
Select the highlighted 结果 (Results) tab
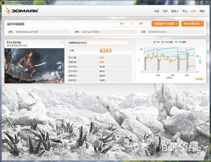click(x=193, y=11)
